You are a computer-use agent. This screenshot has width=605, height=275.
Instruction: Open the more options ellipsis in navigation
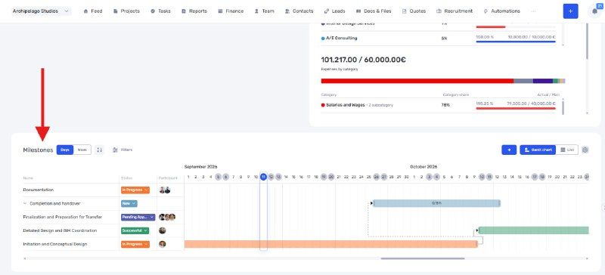534,11
